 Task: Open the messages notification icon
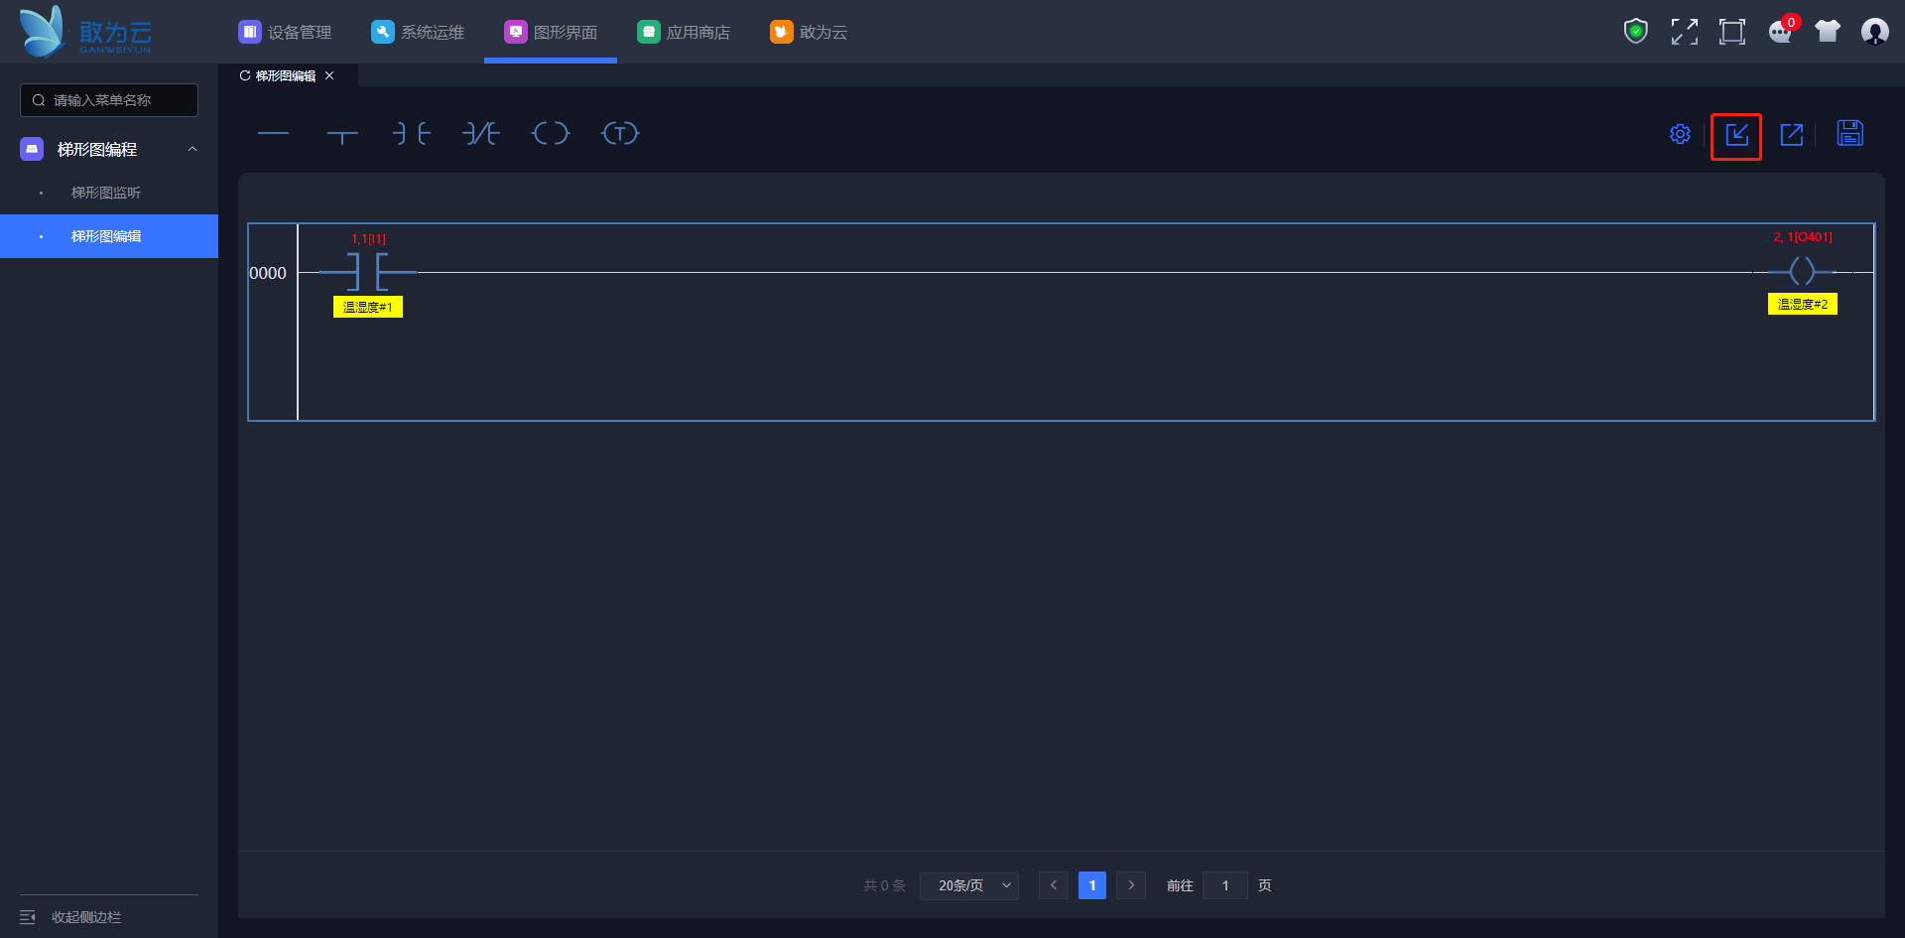[x=1781, y=32]
